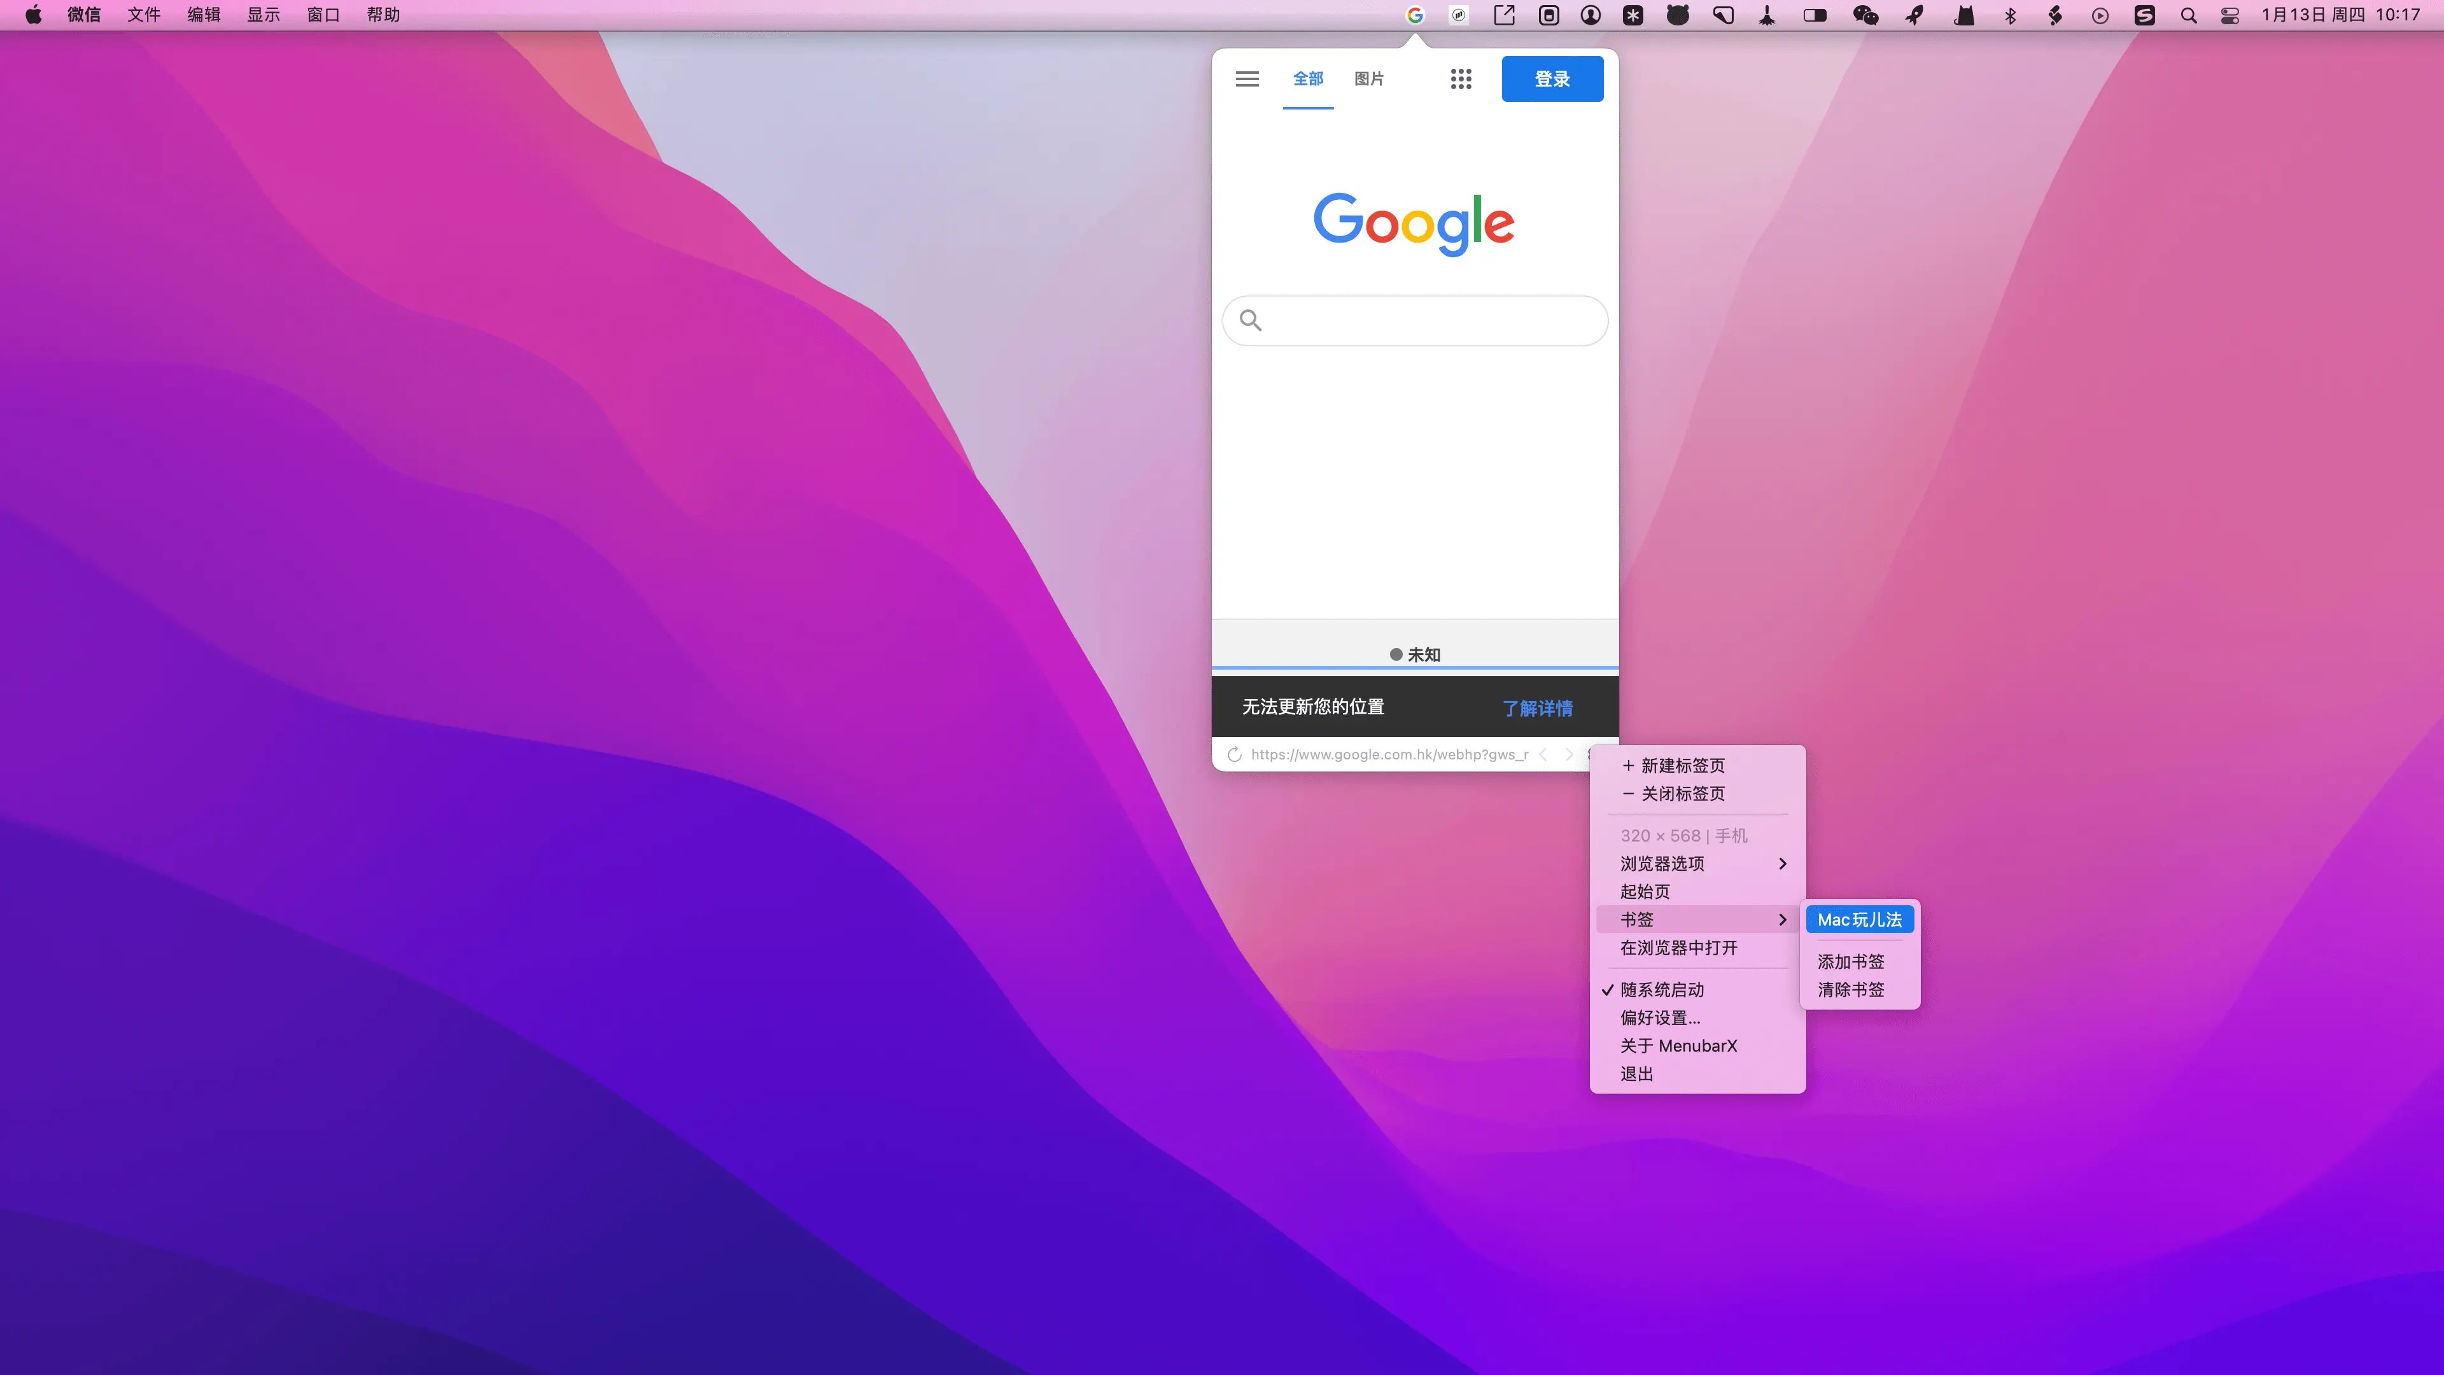Viewport: 2444px width, 1375px height.
Task: Click the asterisk square icon in menu bar
Action: tap(1633, 15)
